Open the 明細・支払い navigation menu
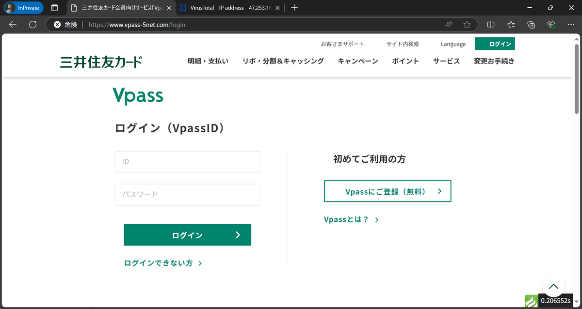This screenshot has height=309, width=582. (x=208, y=61)
